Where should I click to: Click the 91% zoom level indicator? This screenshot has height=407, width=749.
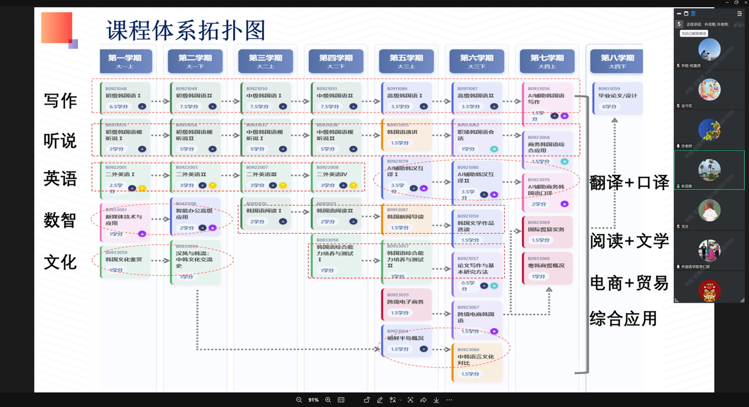click(313, 400)
